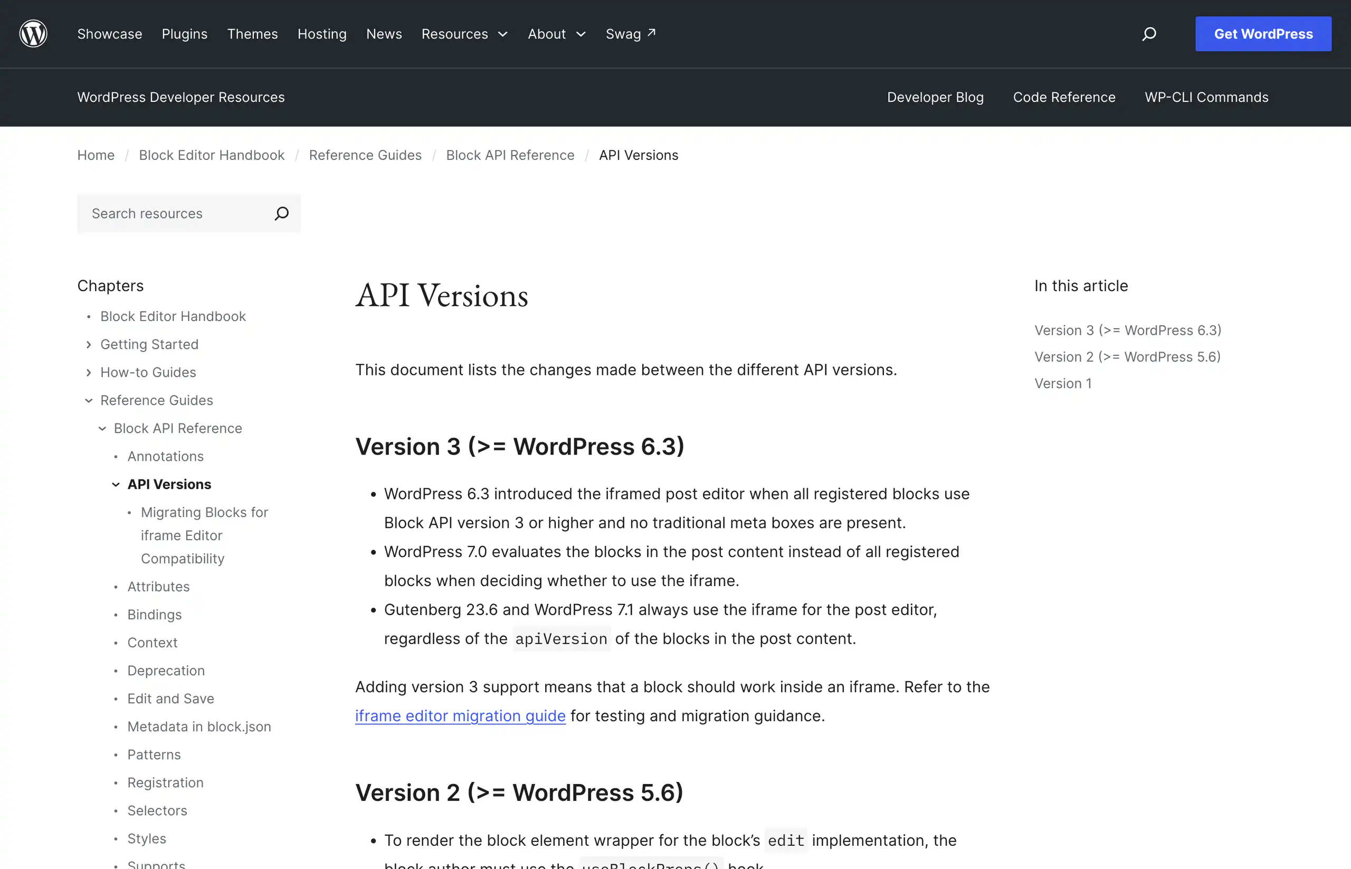Viewport: 1351px width, 869px height.
Task: Click the WordPress logo icon
Action: coord(33,34)
